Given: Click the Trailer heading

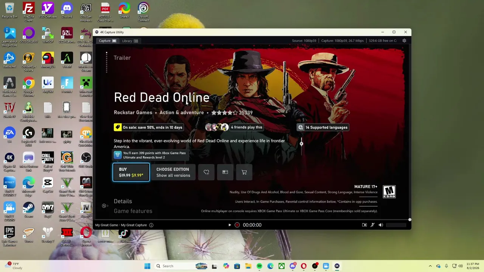Looking at the screenshot, I should point(122,58).
